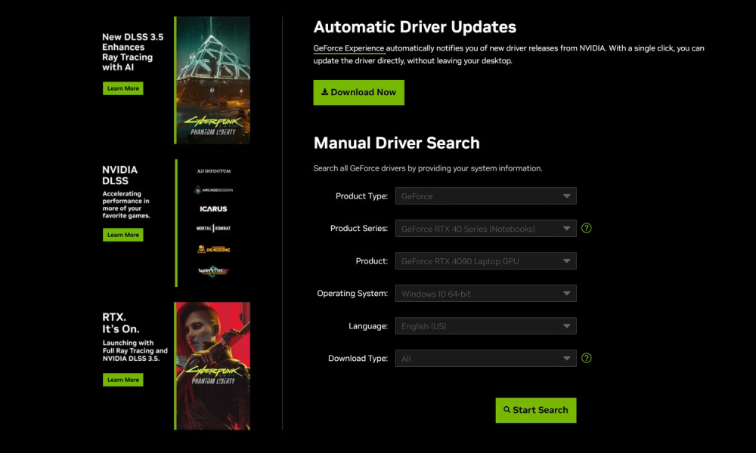756x453 pixels.
Task: Click Learn More under NVIDIA DLSS
Action: point(123,235)
